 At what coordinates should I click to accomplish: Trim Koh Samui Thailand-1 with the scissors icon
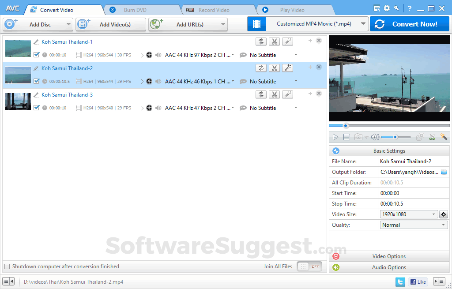click(274, 41)
